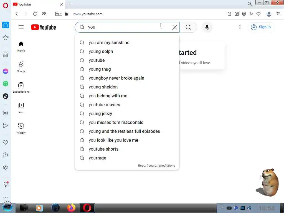Choose suggestion "young sheldon"
Screen dimensions: 284x213
(127, 87)
